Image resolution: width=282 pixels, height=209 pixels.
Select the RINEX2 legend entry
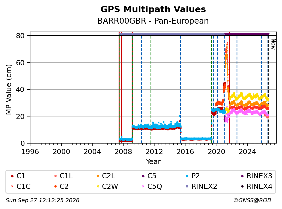point(201,187)
